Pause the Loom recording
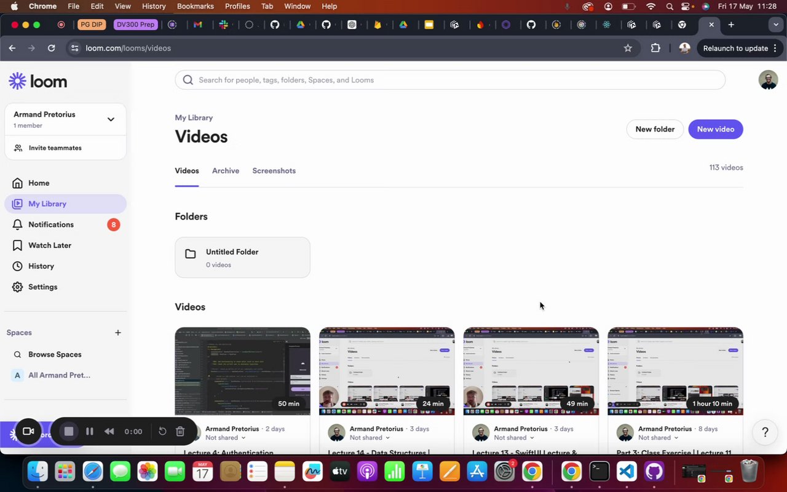This screenshot has height=492, width=787. [90, 432]
